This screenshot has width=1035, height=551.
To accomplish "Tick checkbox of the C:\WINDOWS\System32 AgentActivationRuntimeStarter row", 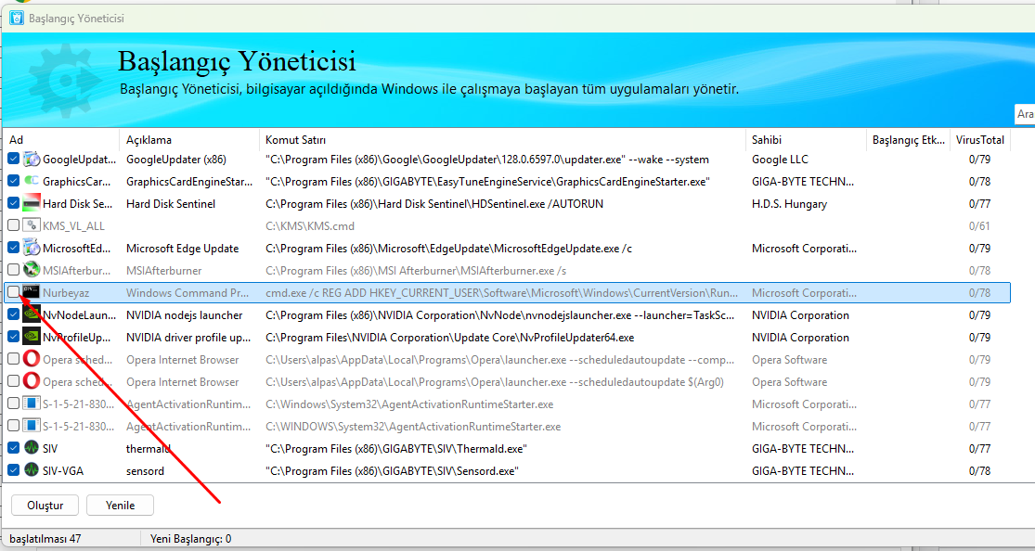I will (x=13, y=427).
